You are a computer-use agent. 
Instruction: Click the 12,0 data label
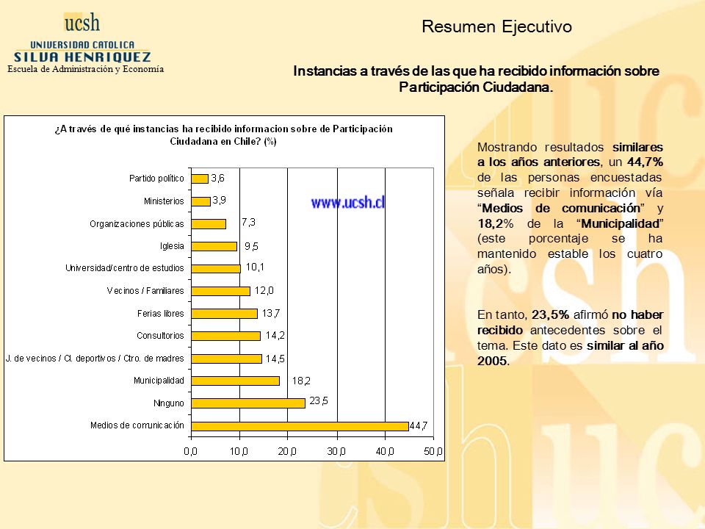[264, 291]
